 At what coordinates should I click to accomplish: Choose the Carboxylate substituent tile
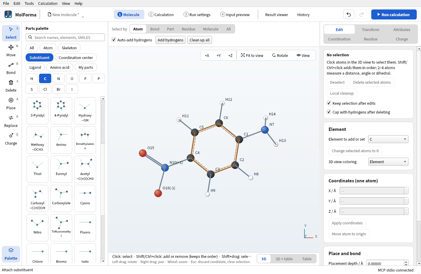pos(61,198)
